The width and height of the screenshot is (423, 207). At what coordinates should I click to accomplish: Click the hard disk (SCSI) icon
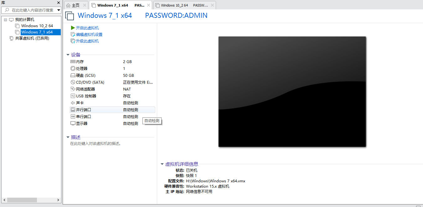coord(73,75)
